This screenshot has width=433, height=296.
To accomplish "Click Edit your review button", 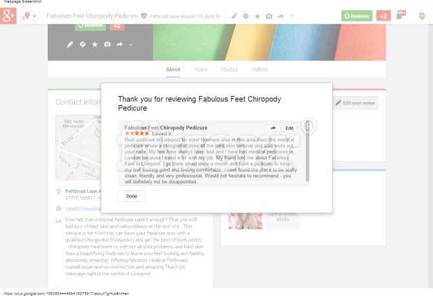I will click(x=355, y=103).
